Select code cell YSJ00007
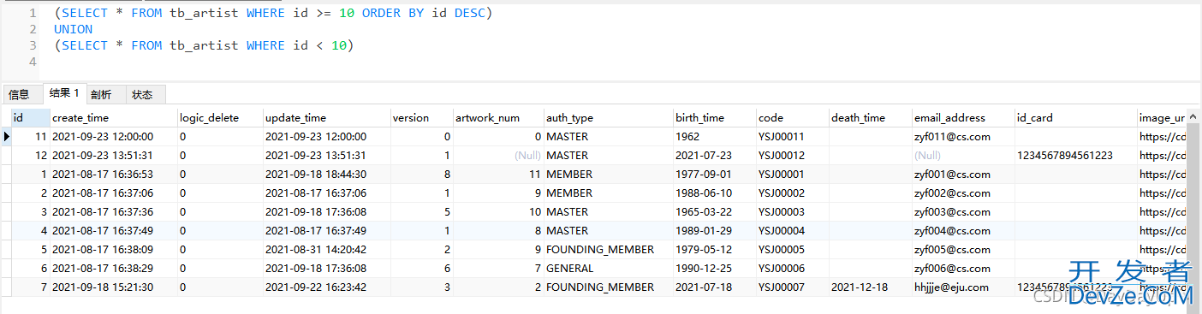Viewport: 1202px width, 314px height. coord(792,287)
